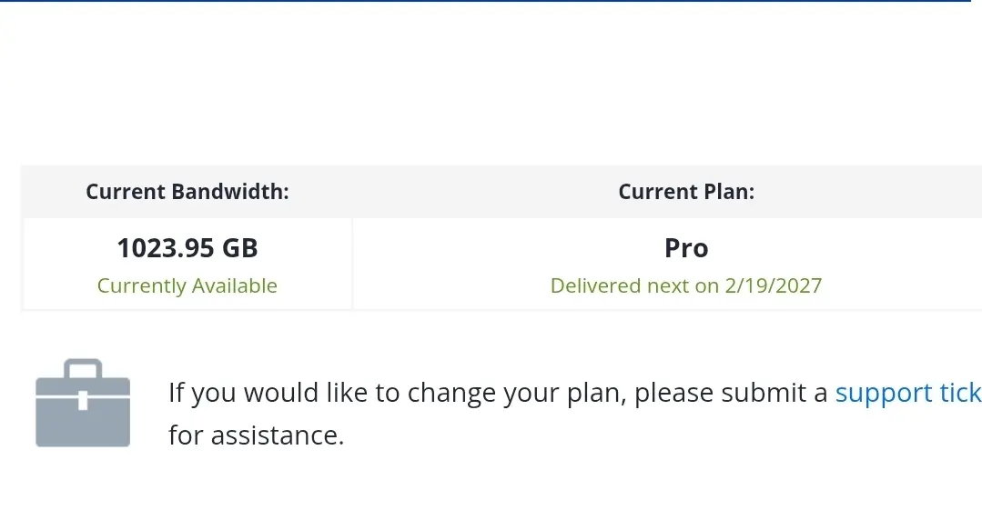
Task: Click the gray briefcase icon
Action: (x=83, y=403)
